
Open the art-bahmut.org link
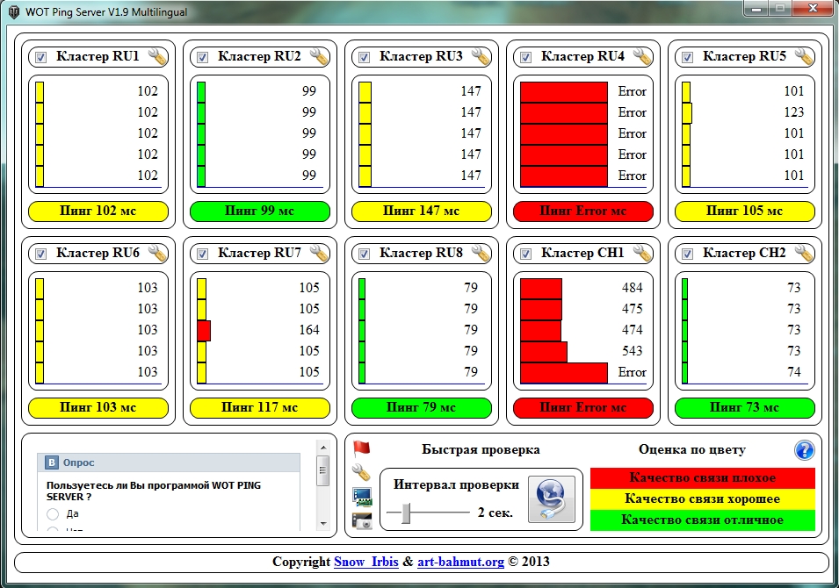coord(460,562)
